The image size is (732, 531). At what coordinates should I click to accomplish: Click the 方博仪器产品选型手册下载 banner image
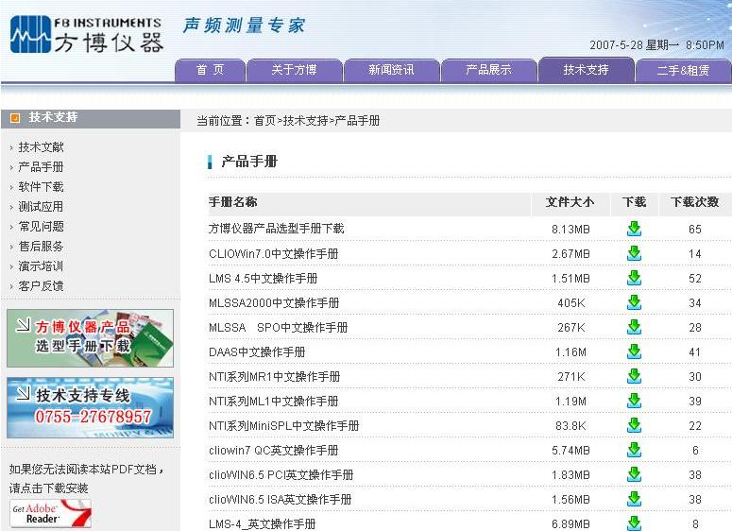[x=91, y=338]
